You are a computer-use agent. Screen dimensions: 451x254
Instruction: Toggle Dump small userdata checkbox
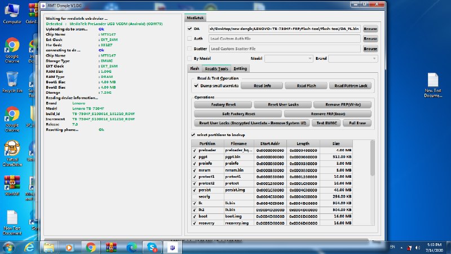[x=196, y=86]
